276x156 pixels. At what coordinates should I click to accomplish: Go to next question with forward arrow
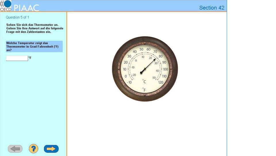51,149
